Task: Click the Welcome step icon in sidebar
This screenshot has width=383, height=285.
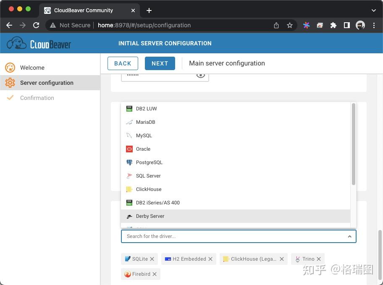Action: click(x=10, y=68)
